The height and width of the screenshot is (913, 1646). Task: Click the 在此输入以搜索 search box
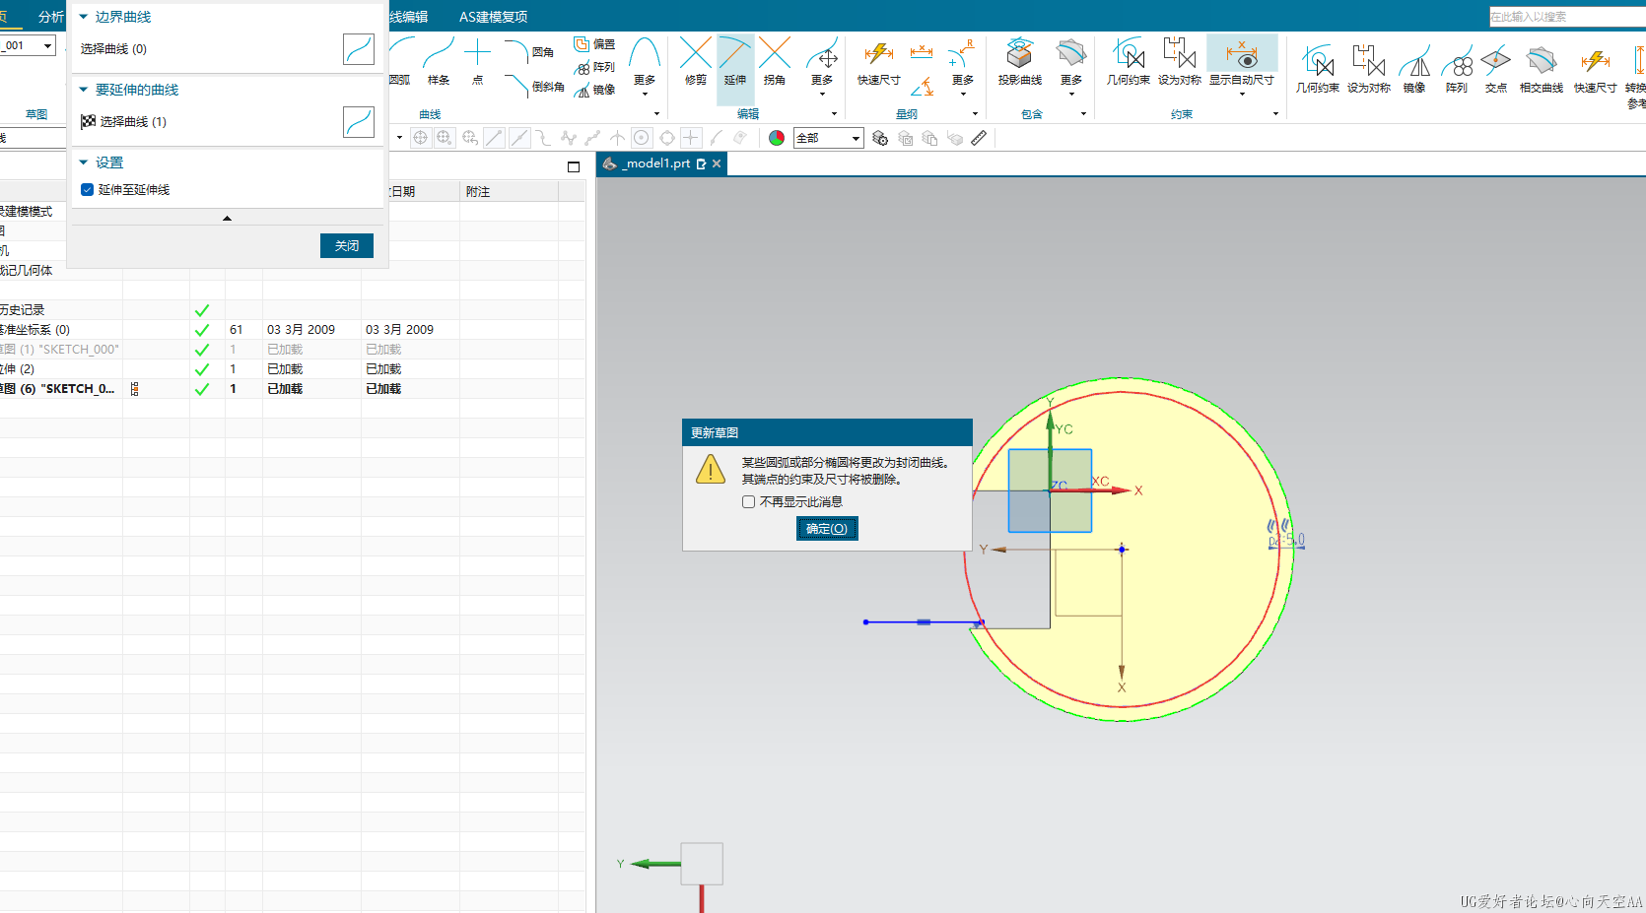tap(1567, 17)
